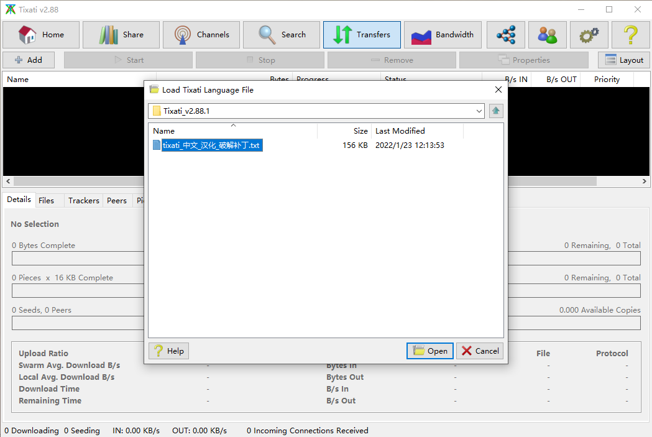Cancel the language file dialog
The width and height of the screenshot is (652, 437).
point(480,351)
